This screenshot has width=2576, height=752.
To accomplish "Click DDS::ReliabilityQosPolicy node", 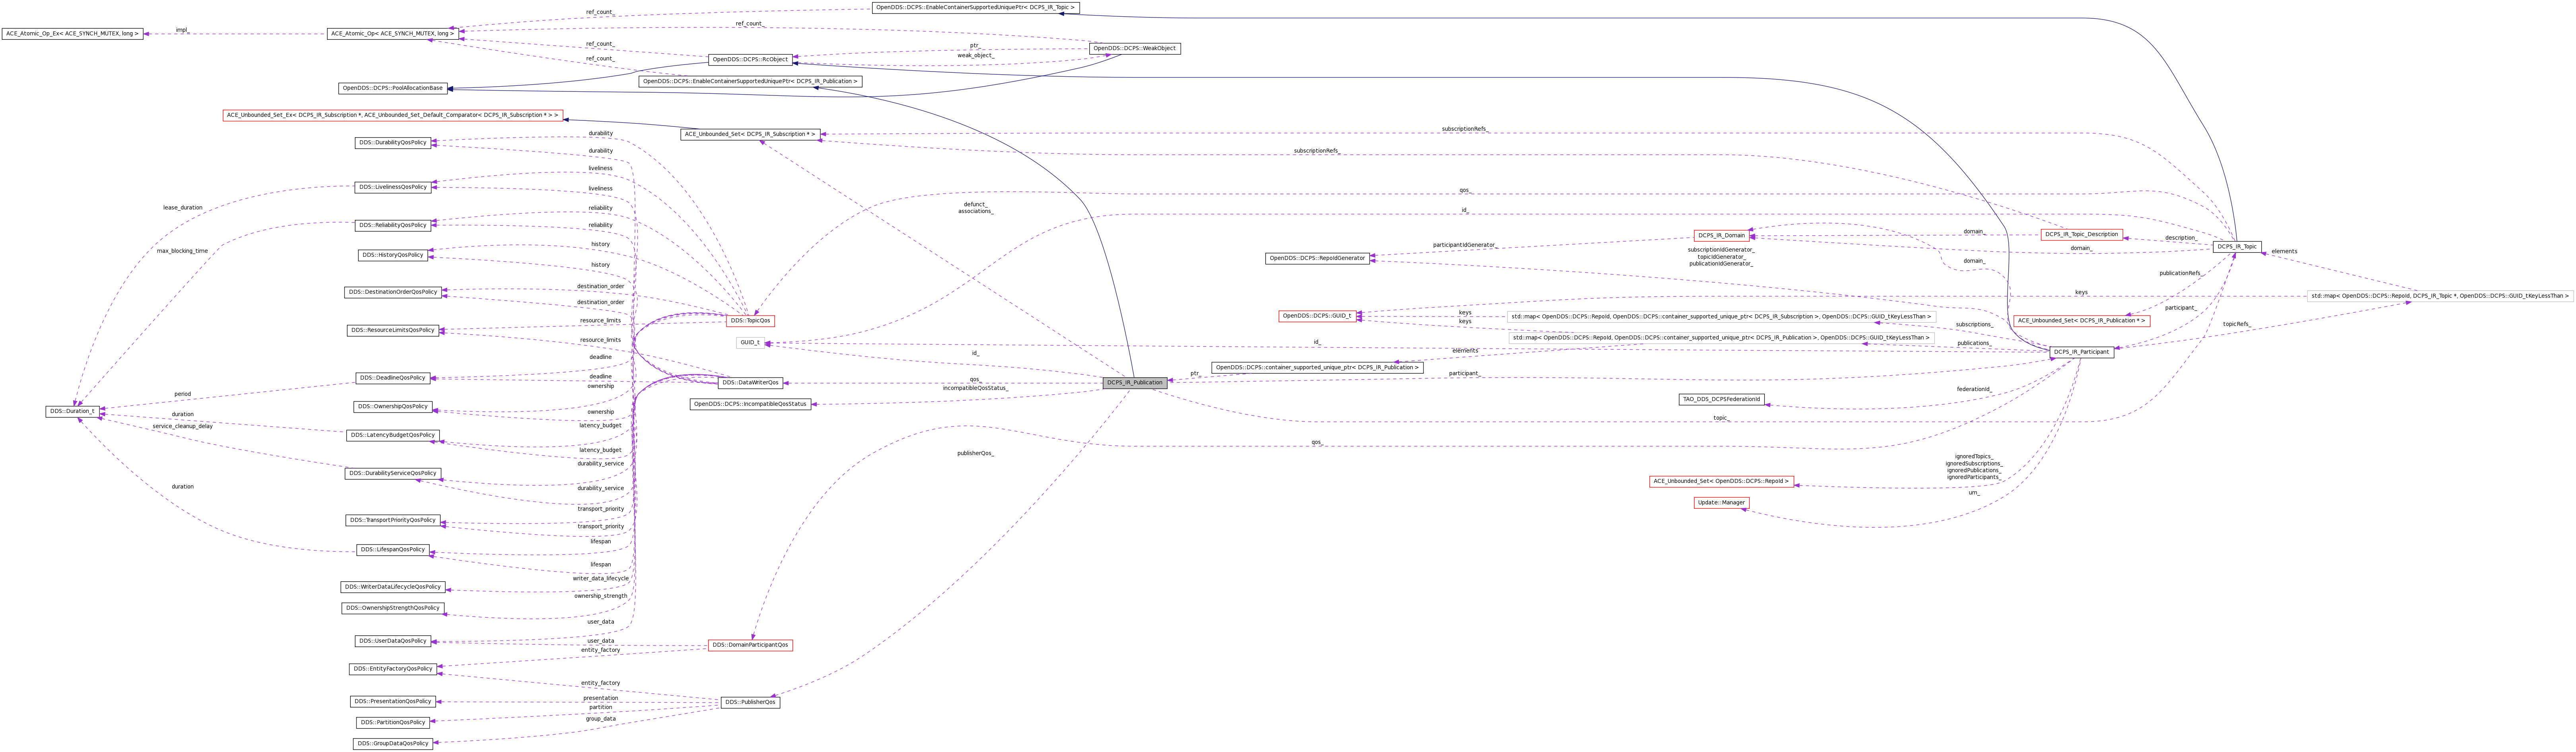I will click(x=393, y=226).
